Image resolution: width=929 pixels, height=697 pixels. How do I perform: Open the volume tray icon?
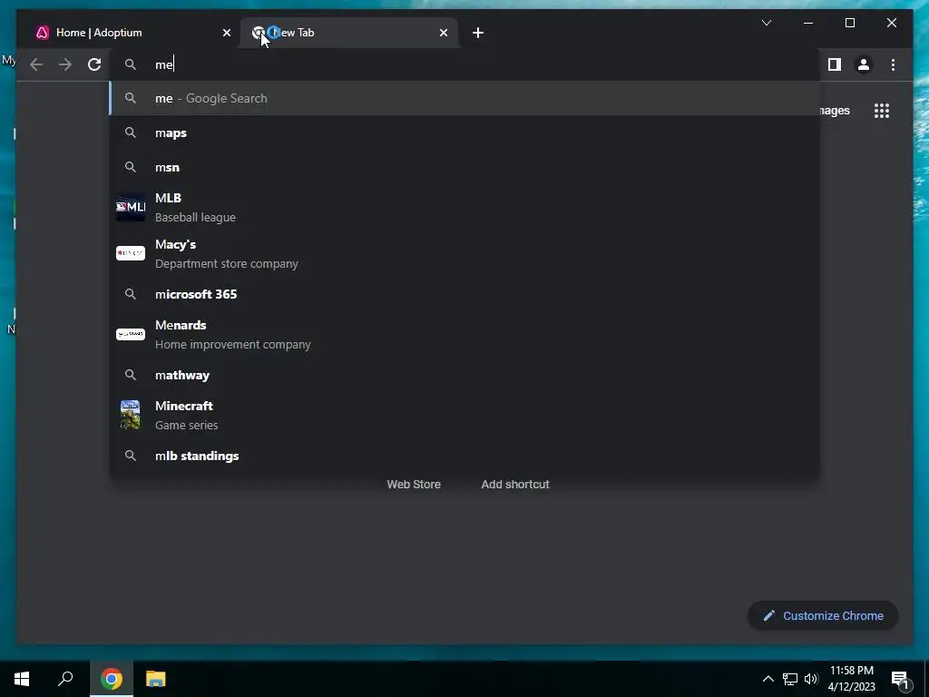point(811,679)
